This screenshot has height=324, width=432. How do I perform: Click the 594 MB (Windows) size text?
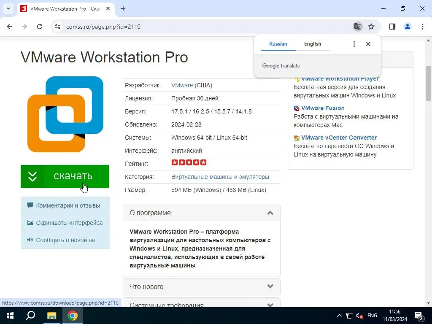click(219, 190)
